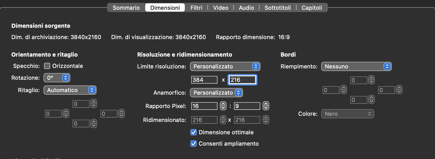The height and width of the screenshot is (159, 435).
Task: Open the Ritaglio Automatico dropdown
Action: [70, 90]
